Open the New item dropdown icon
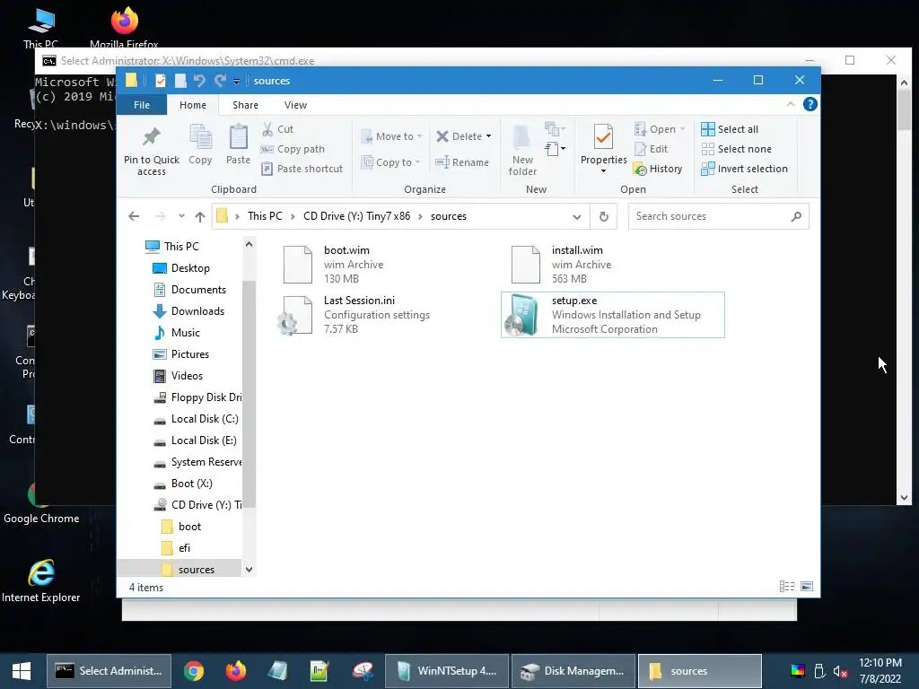 coord(555,128)
